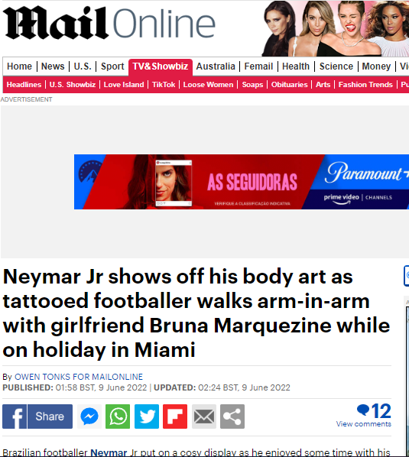The width and height of the screenshot is (409, 457).
Task: Open the TV&Showbiz tab
Action: (x=161, y=66)
